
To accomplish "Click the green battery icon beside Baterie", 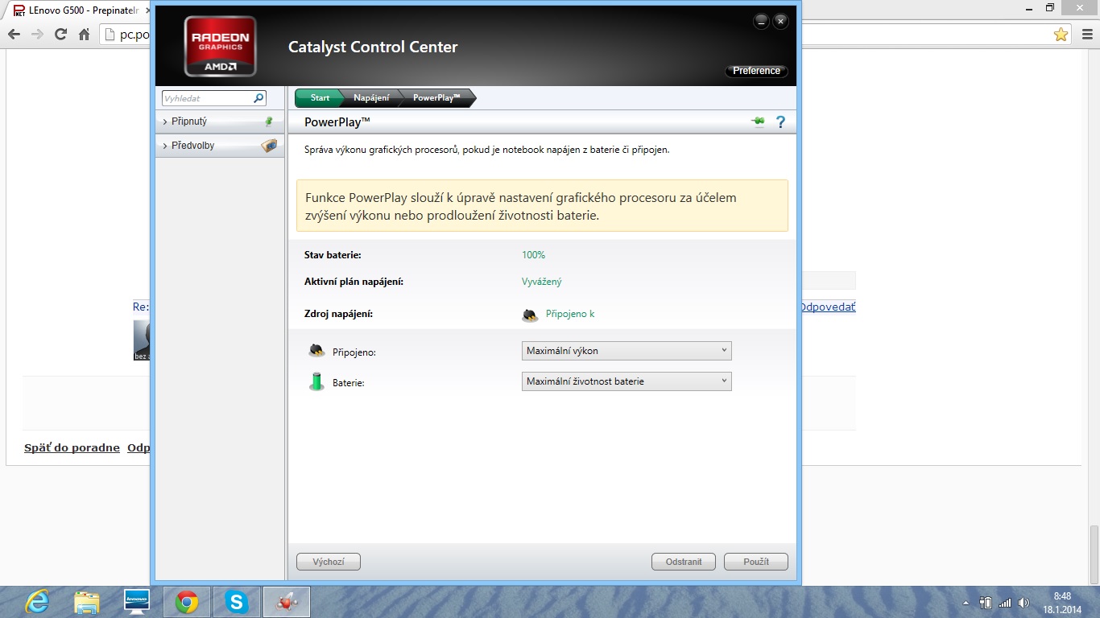I will 316,381.
